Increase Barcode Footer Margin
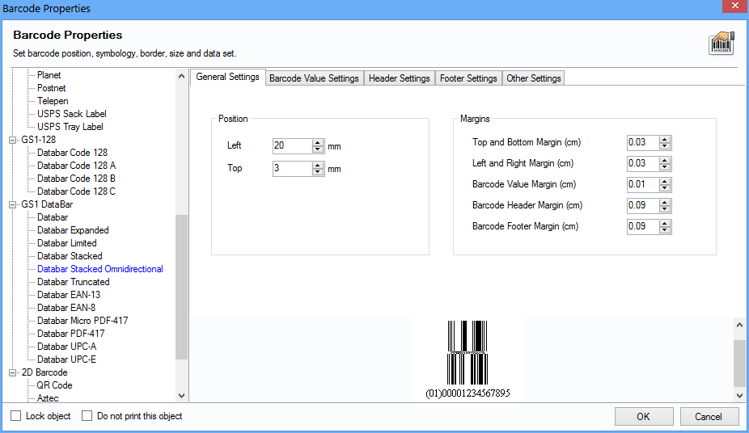749x433 pixels. (x=664, y=223)
